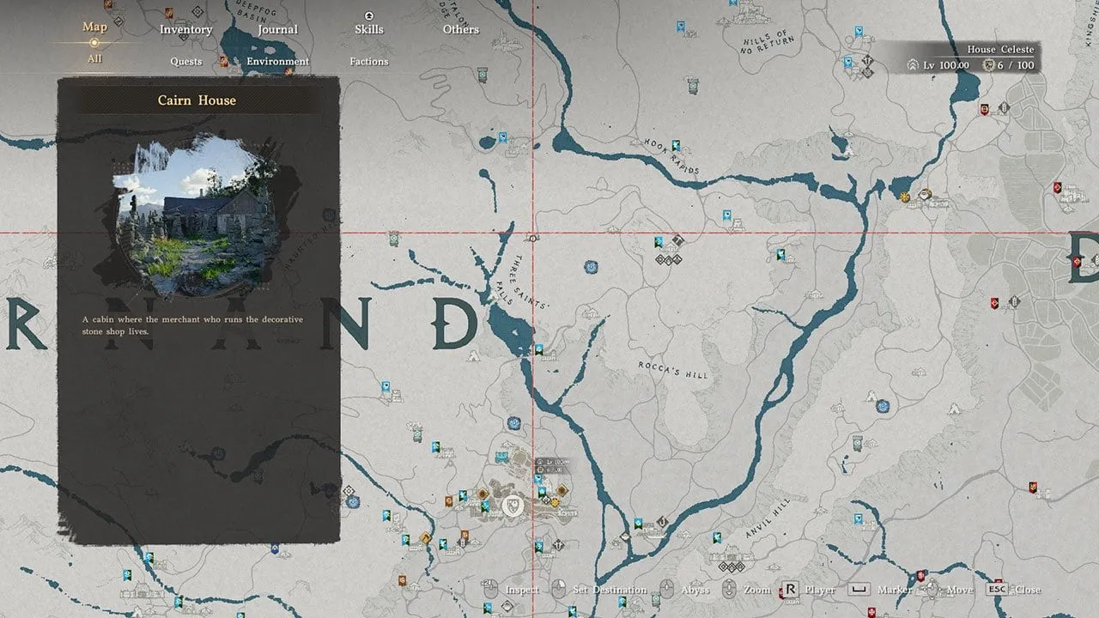Click the level chevron icon in House Celeste panel
This screenshot has height=618, width=1099.
tap(913, 65)
